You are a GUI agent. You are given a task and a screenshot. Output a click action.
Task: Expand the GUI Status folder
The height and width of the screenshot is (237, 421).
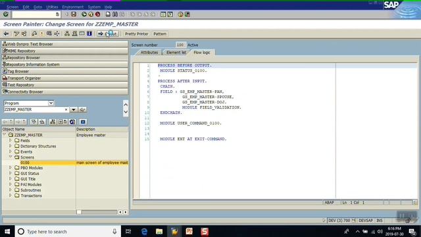point(11,173)
